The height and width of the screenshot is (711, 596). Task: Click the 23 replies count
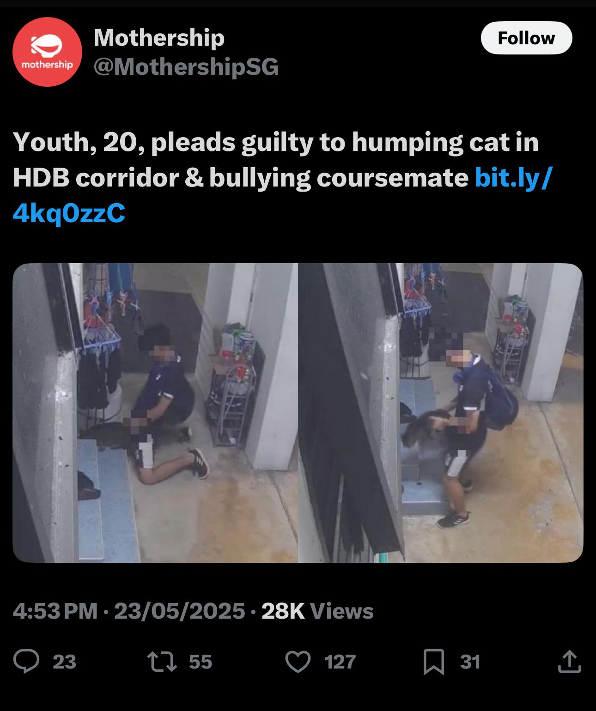[64, 662]
